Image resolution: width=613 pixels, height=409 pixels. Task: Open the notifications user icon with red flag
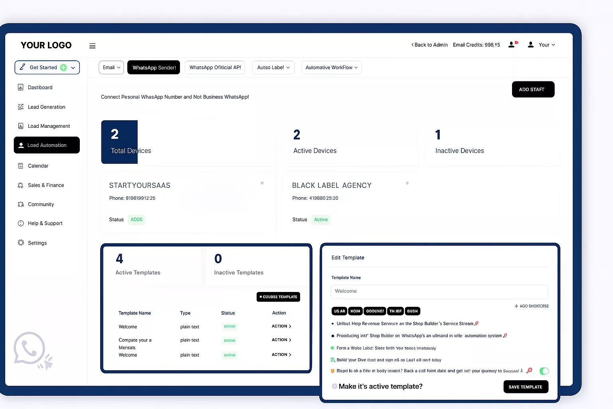tap(512, 45)
